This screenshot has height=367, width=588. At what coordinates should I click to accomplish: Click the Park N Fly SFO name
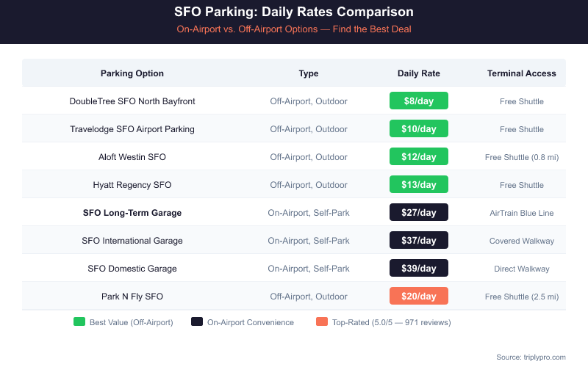(132, 297)
